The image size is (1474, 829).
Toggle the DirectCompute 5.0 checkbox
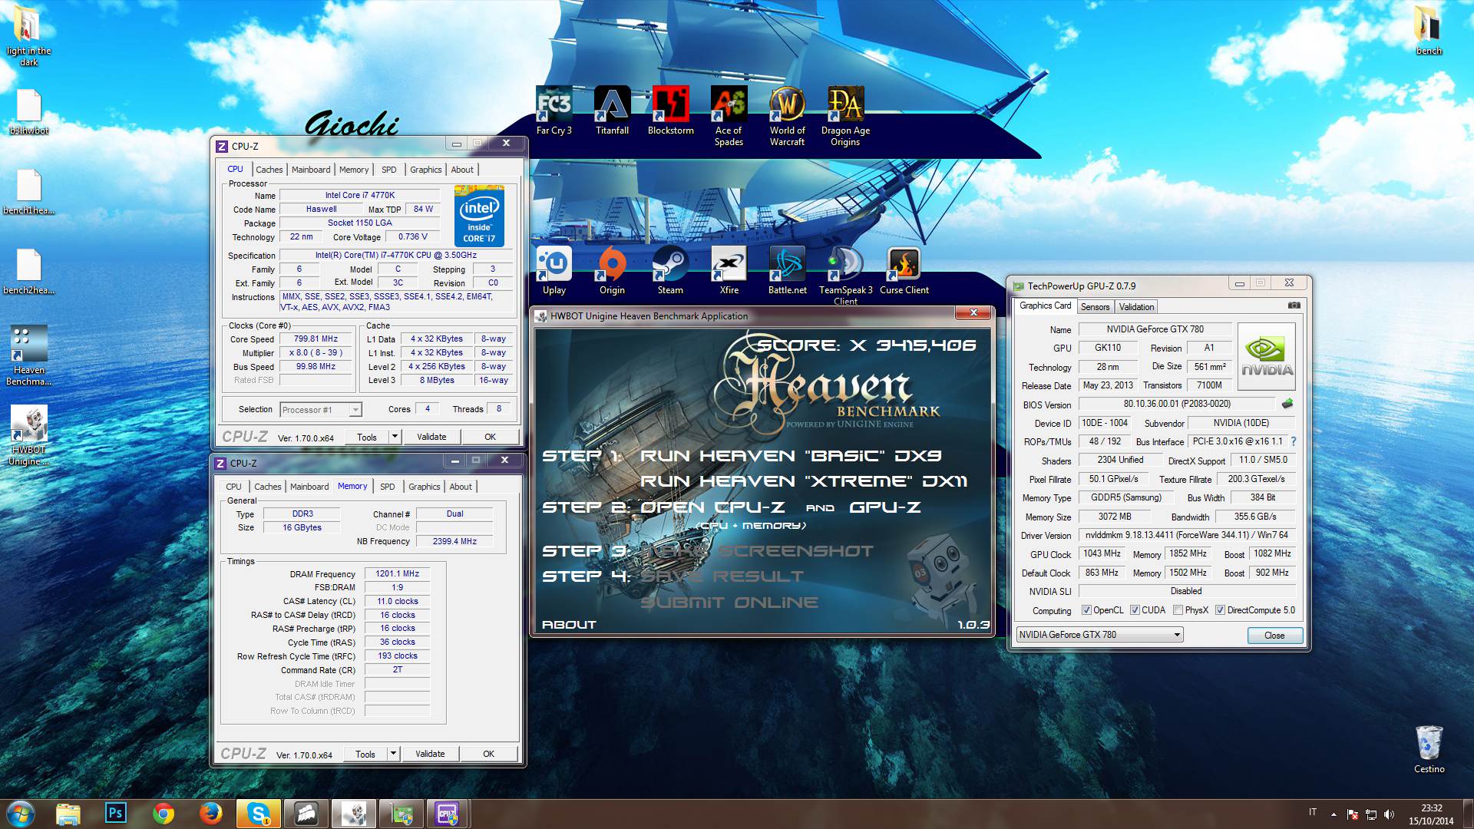click(1220, 610)
